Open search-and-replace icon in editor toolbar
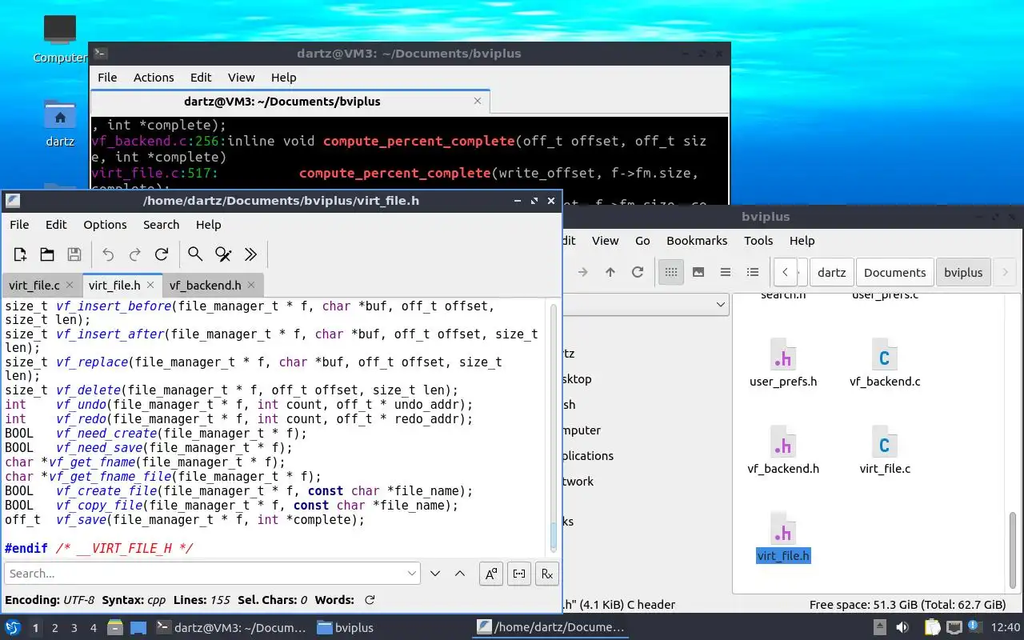This screenshot has width=1024, height=640. click(x=223, y=254)
